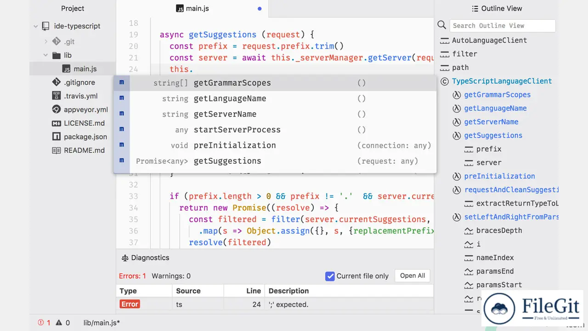Switch to the Project panel tab
Screen dimensions: 588x331
click(73, 8)
